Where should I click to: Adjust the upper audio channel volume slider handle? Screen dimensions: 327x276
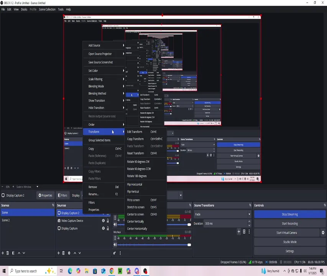tap(189, 225)
